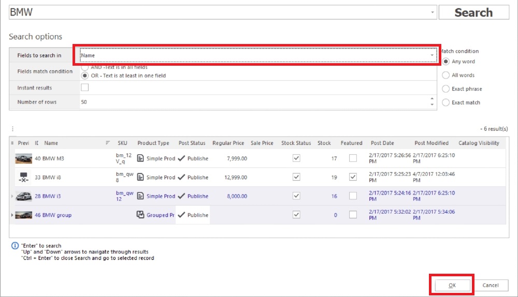Uncheck Featured checkbox for BMW i8

353,177
